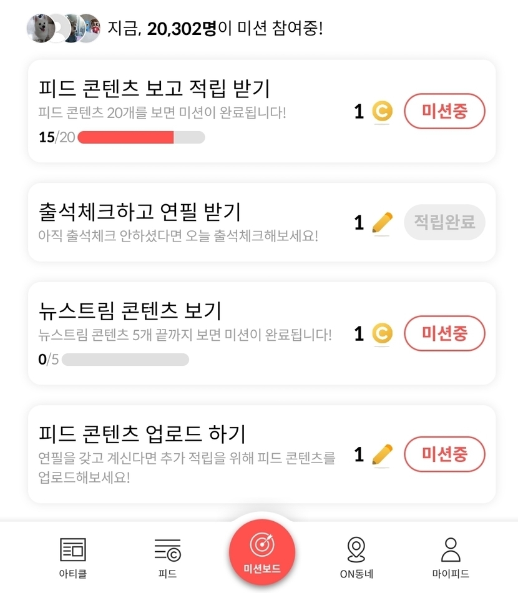Select the 피드 콘텐츠 업로드 하기 title

pyautogui.click(x=142, y=433)
